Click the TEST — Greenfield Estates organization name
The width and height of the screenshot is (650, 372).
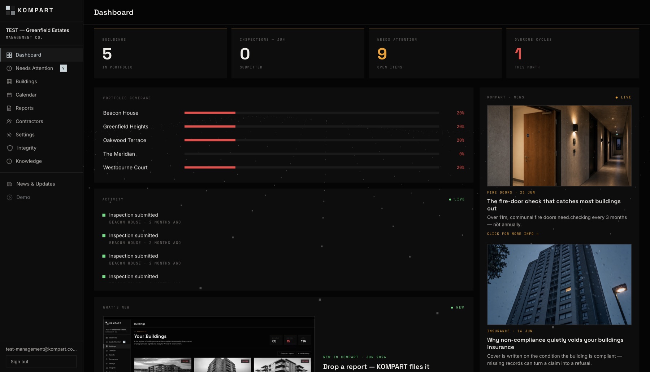pos(38,30)
